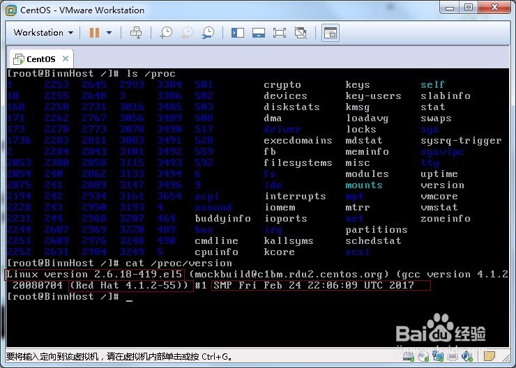Pause the virtual machine

94,33
